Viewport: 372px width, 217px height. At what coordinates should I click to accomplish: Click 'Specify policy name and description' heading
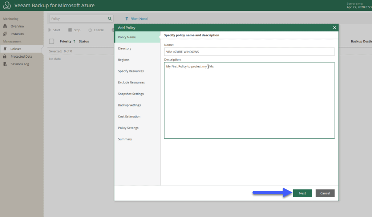click(191, 35)
